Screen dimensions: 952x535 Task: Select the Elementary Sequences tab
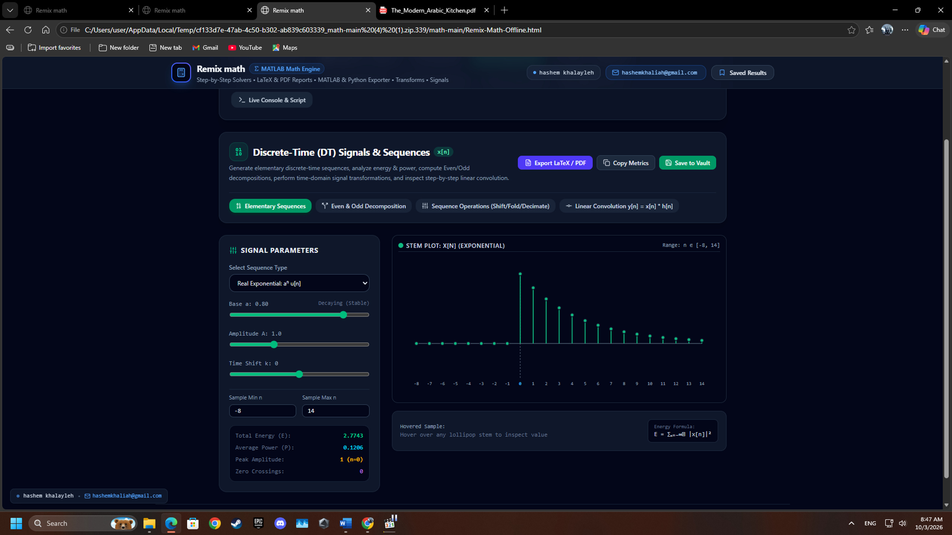coord(270,206)
